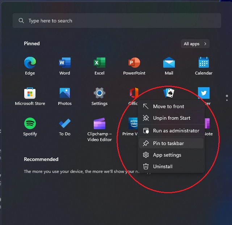Open Clipchamp Video Editor
This screenshot has height=225, width=232.
click(100, 130)
